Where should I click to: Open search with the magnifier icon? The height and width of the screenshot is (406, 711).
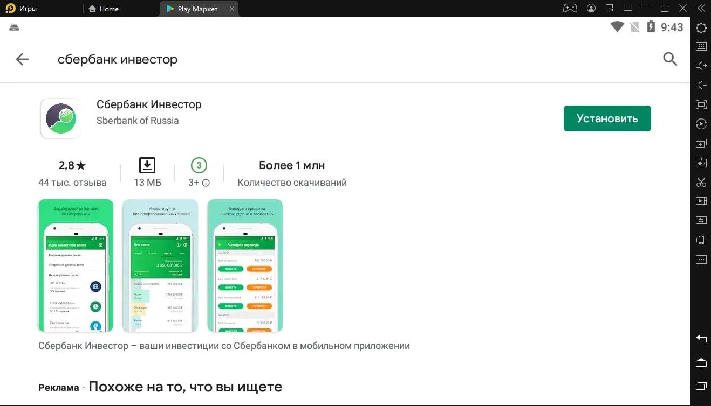tap(670, 59)
